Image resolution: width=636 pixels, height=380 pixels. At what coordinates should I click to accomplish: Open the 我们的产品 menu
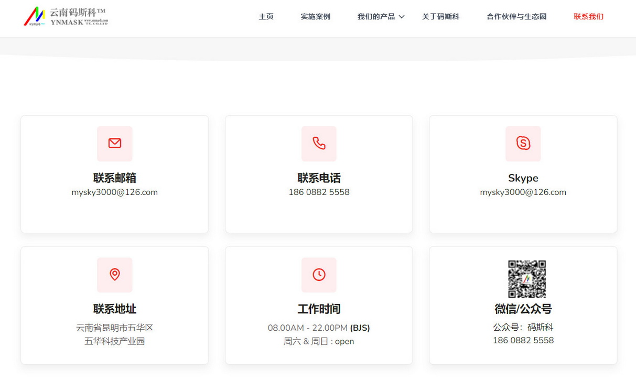click(376, 17)
